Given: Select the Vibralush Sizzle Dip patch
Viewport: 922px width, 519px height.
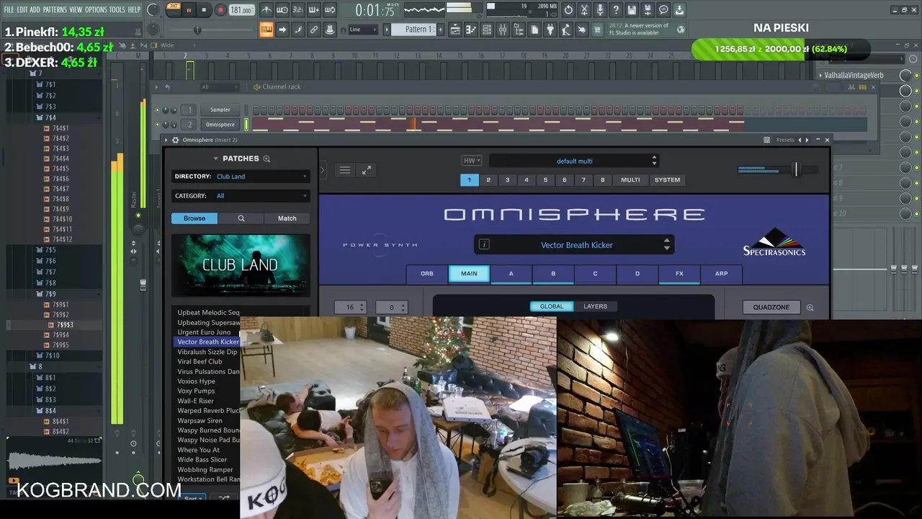Looking at the screenshot, I should [207, 352].
